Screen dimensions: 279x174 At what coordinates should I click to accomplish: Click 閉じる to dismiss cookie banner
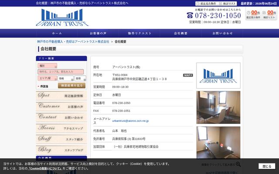(x=267, y=166)
